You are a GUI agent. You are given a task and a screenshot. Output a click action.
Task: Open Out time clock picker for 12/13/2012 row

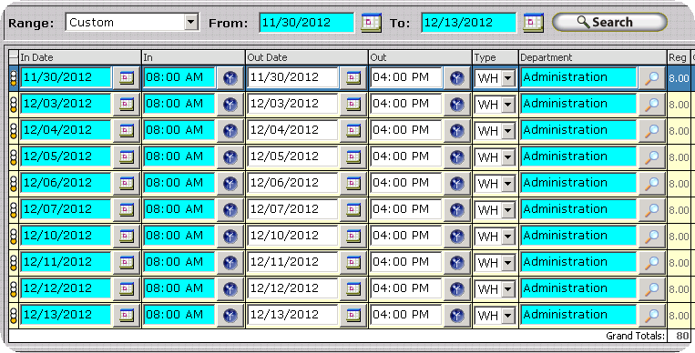click(x=457, y=316)
